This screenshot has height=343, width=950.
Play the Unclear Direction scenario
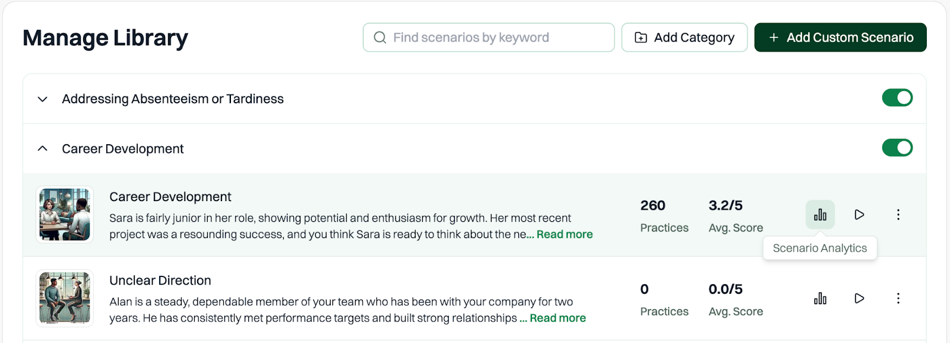(859, 298)
